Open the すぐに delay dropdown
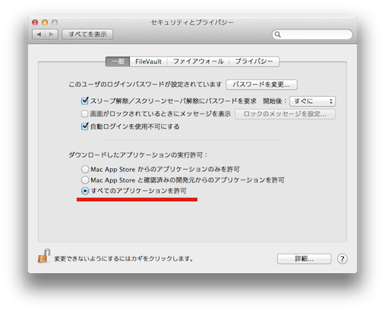 [312, 101]
